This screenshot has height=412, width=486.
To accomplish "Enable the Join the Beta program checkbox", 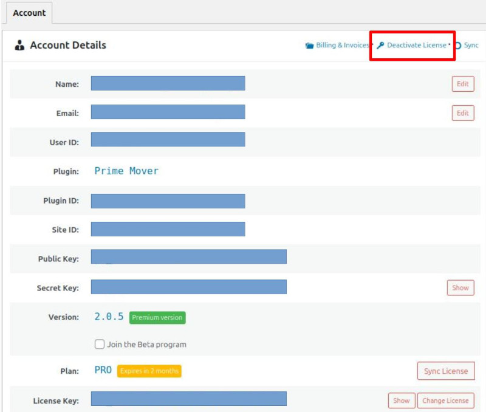I will [x=100, y=344].
